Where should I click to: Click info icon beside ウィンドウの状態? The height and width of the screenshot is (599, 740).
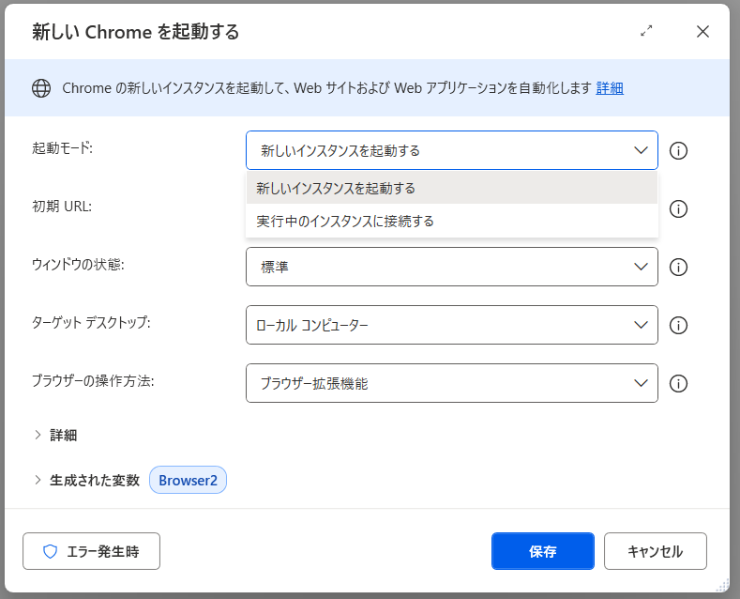679,267
